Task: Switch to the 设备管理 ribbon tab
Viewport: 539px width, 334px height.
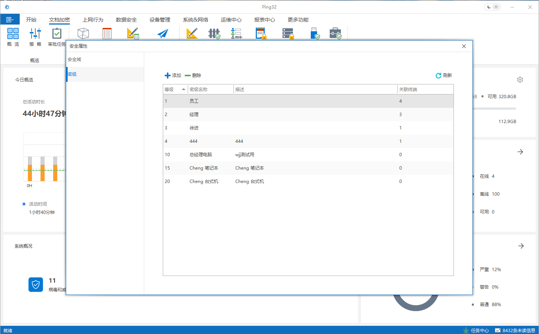Action: coord(160,20)
